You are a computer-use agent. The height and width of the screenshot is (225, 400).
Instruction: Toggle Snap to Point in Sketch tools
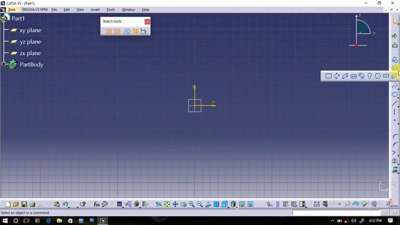click(x=117, y=31)
